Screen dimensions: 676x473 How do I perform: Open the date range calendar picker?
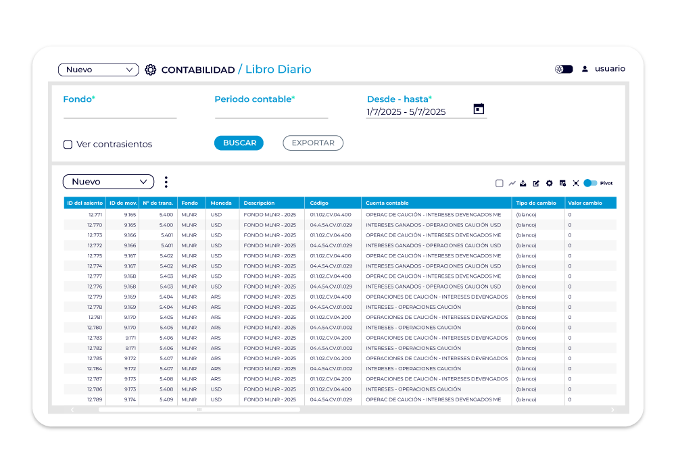click(479, 109)
